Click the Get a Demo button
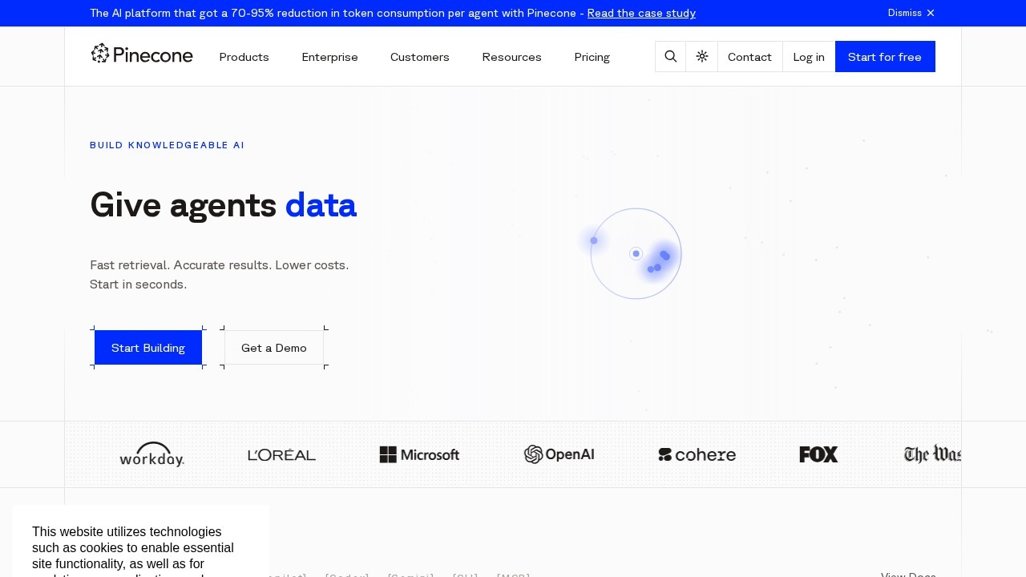The image size is (1026, 577). pyautogui.click(x=274, y=348)
